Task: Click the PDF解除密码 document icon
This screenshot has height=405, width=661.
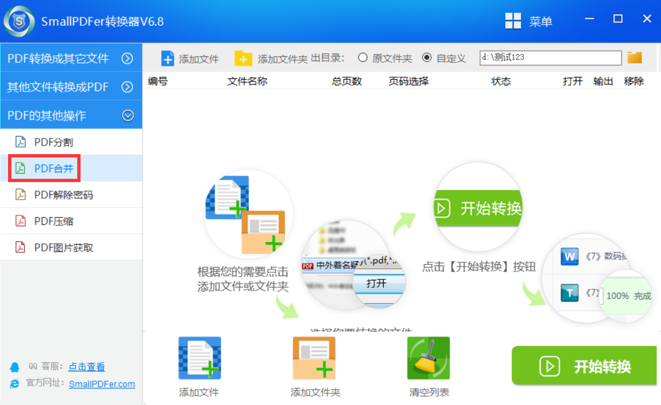Action: (x=20, y=194)
